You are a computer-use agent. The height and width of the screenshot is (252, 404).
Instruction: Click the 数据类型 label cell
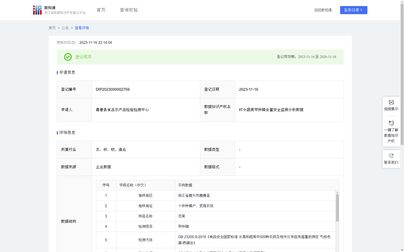pyautogui.click(x=217, y=150)
